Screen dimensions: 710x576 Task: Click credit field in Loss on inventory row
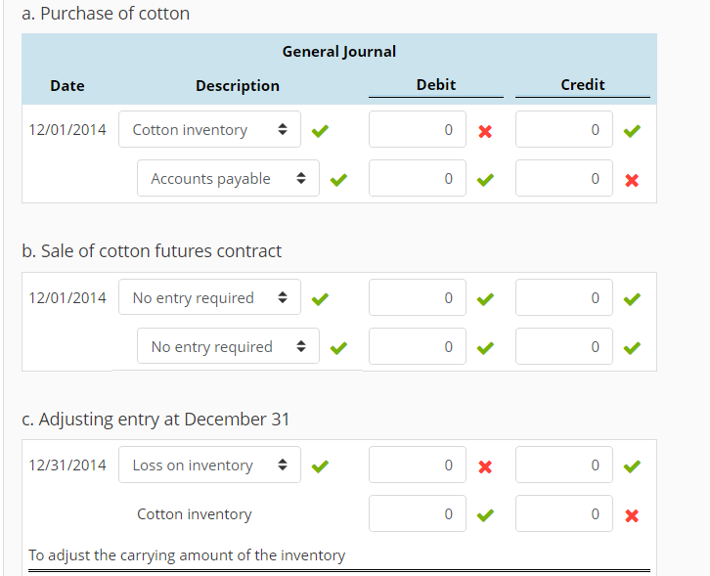(x=564, y=465)
